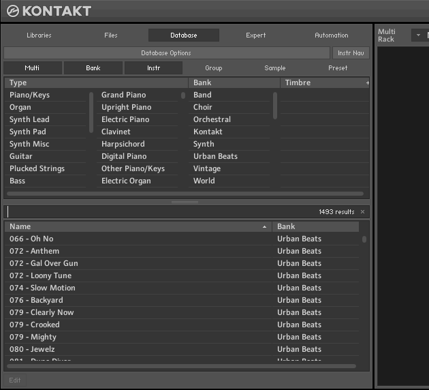Open the Expert tab

coord(256,35)
